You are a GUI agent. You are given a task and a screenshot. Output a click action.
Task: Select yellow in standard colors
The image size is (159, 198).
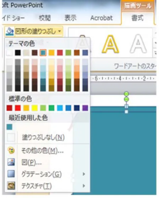tap(35, 108)
